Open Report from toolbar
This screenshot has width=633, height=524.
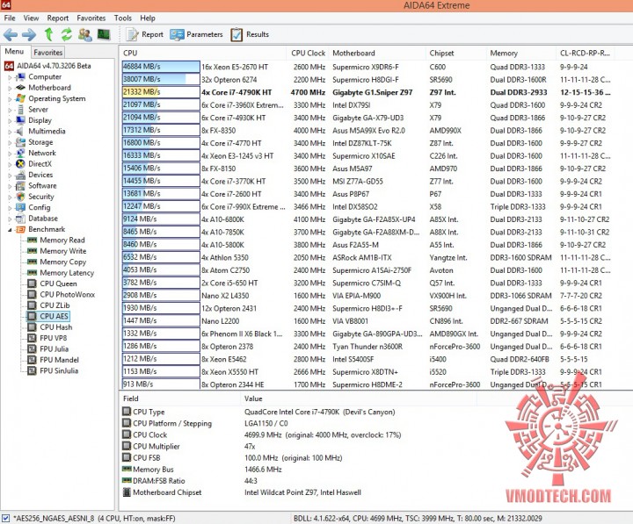(x=144, y=34)
